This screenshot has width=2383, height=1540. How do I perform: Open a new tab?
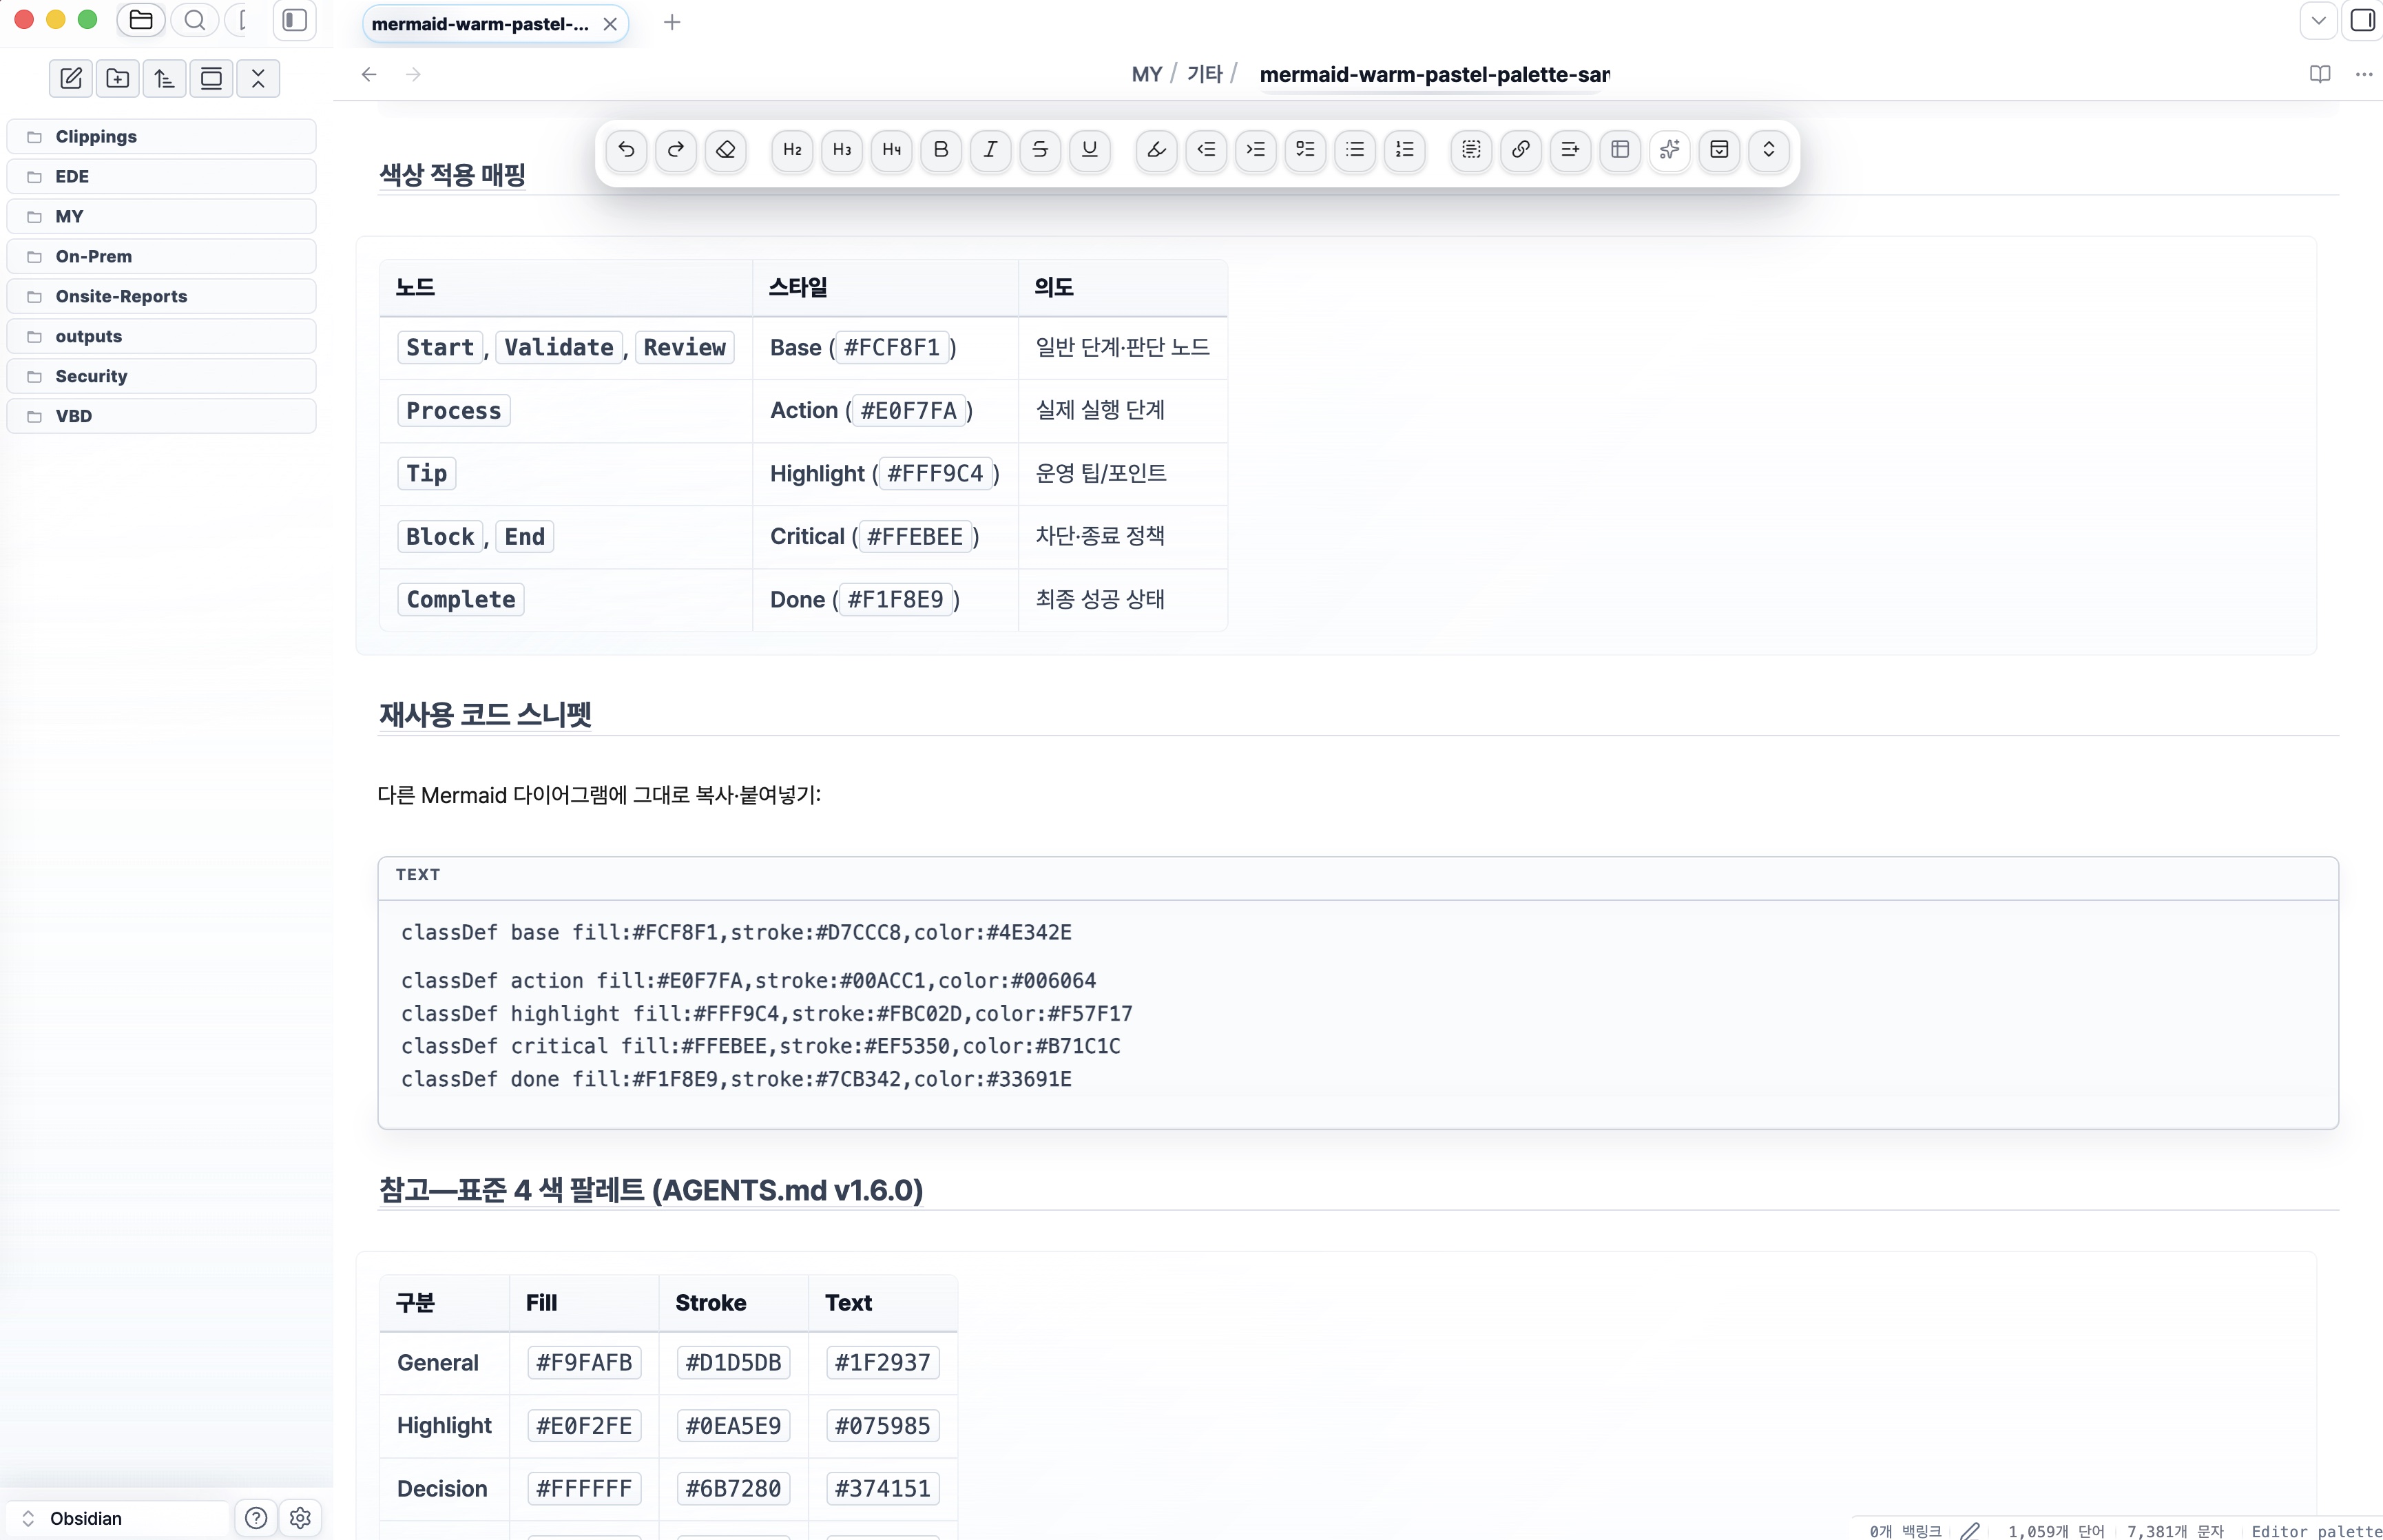coord(672,22)
